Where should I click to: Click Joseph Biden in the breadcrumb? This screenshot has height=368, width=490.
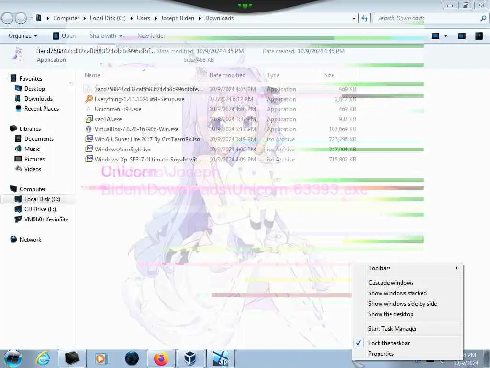[x=178, y=18]
